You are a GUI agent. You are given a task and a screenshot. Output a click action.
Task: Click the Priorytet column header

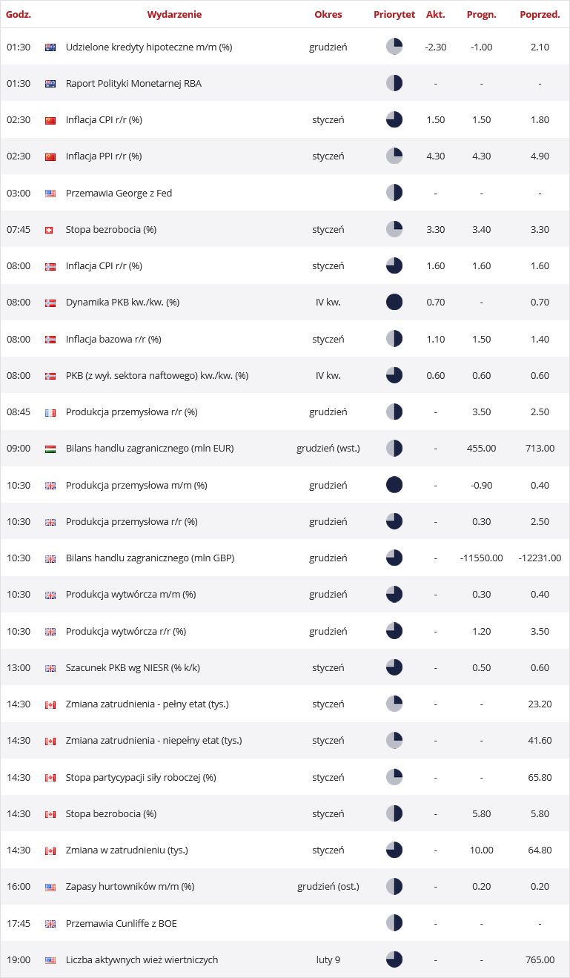[x=394, y=14]
